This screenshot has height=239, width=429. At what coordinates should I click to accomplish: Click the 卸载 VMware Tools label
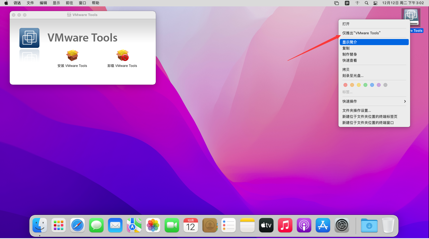[122, 66]
